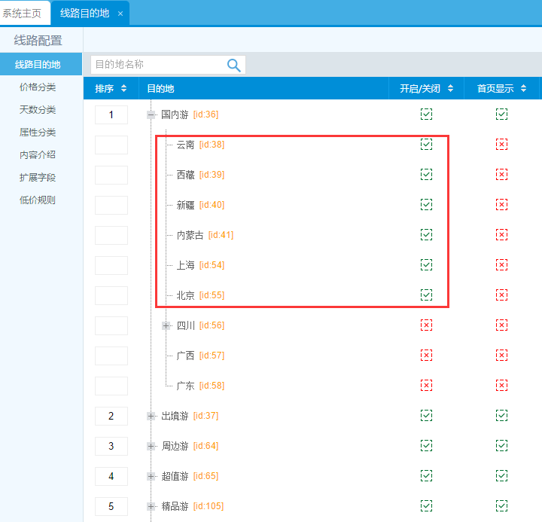542x522 pixels.
Task: Click the 目的地名称 search field
Action: [157, 65]
